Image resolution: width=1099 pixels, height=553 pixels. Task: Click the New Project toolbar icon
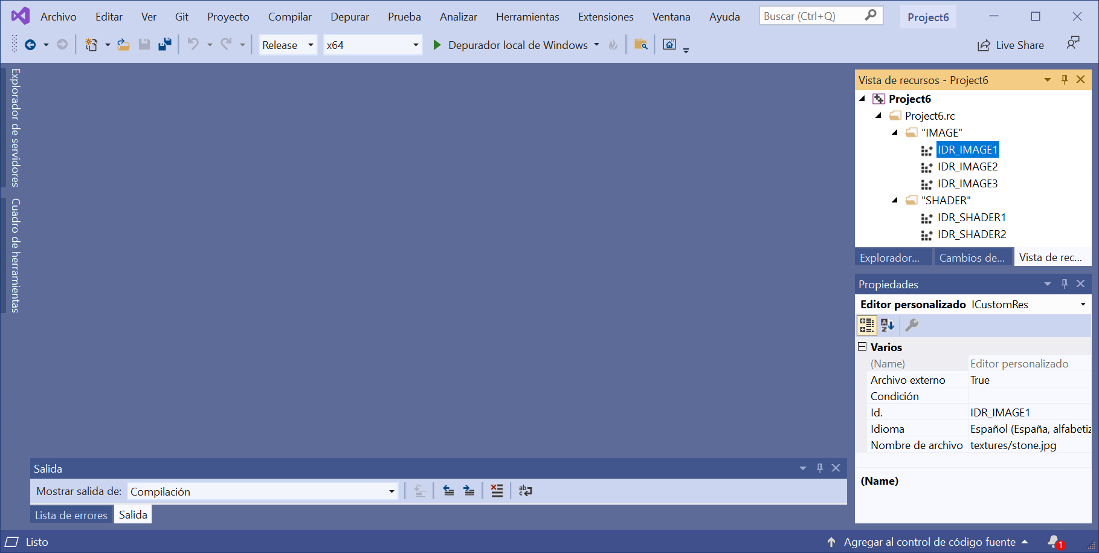91,45
